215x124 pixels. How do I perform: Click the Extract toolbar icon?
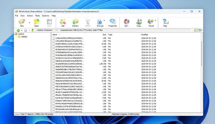click(x=75, y=22)
